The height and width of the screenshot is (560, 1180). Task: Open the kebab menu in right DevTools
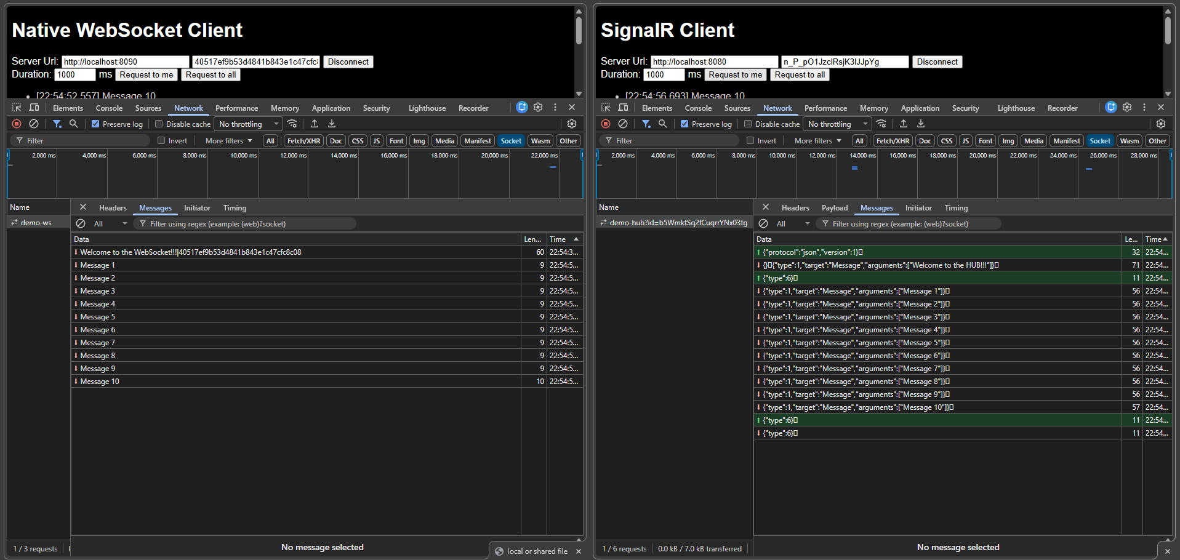(1144, 107)
